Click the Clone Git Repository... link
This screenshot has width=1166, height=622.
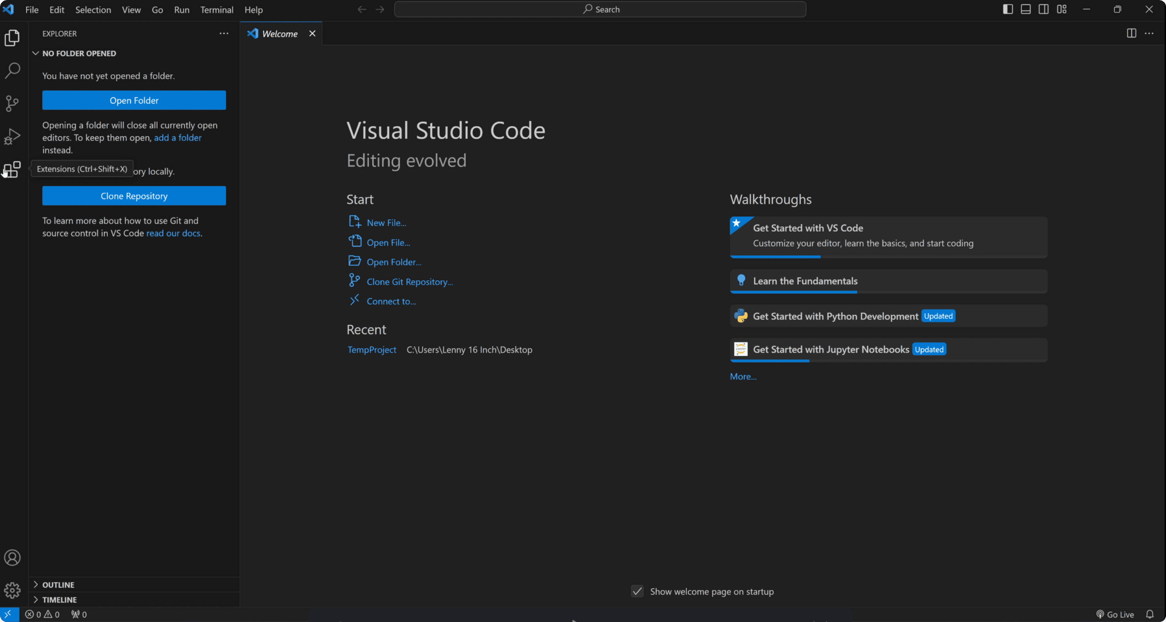coord(410,282)
